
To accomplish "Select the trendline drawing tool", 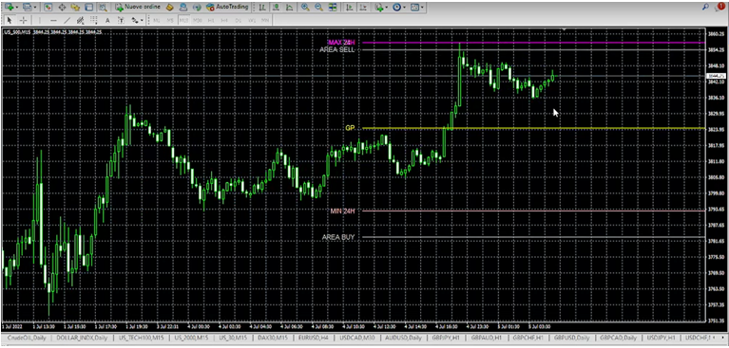I will (x=67, y=20).
